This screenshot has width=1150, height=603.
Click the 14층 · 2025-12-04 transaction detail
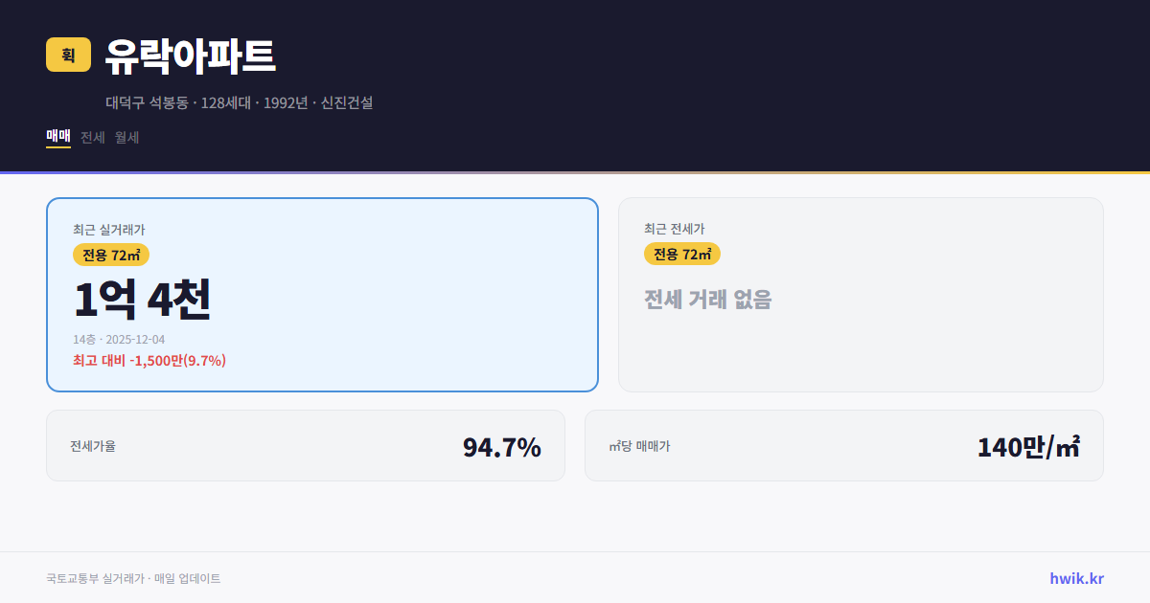(x=121, y=339)
